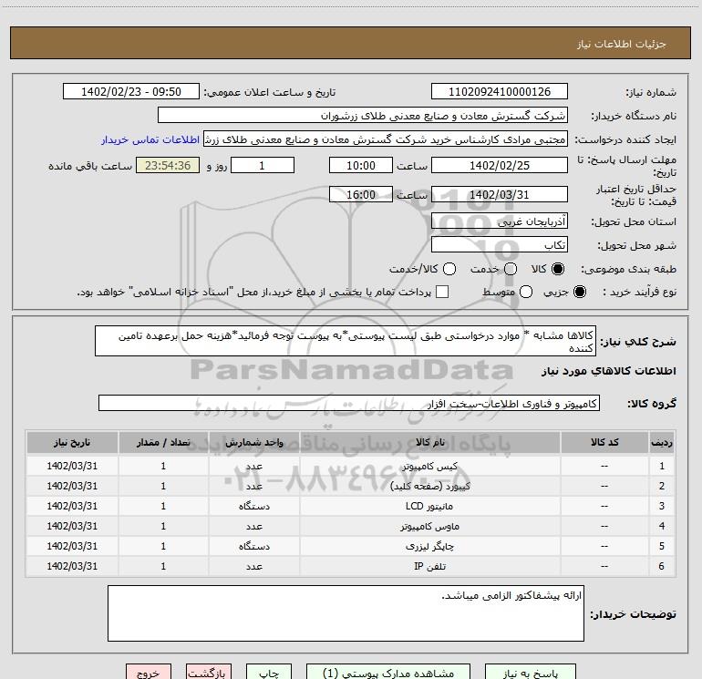Select the کیبورد (صفحه کلید) row name
The width and height of the screenshot is (702, 679).
coord(430,486)
